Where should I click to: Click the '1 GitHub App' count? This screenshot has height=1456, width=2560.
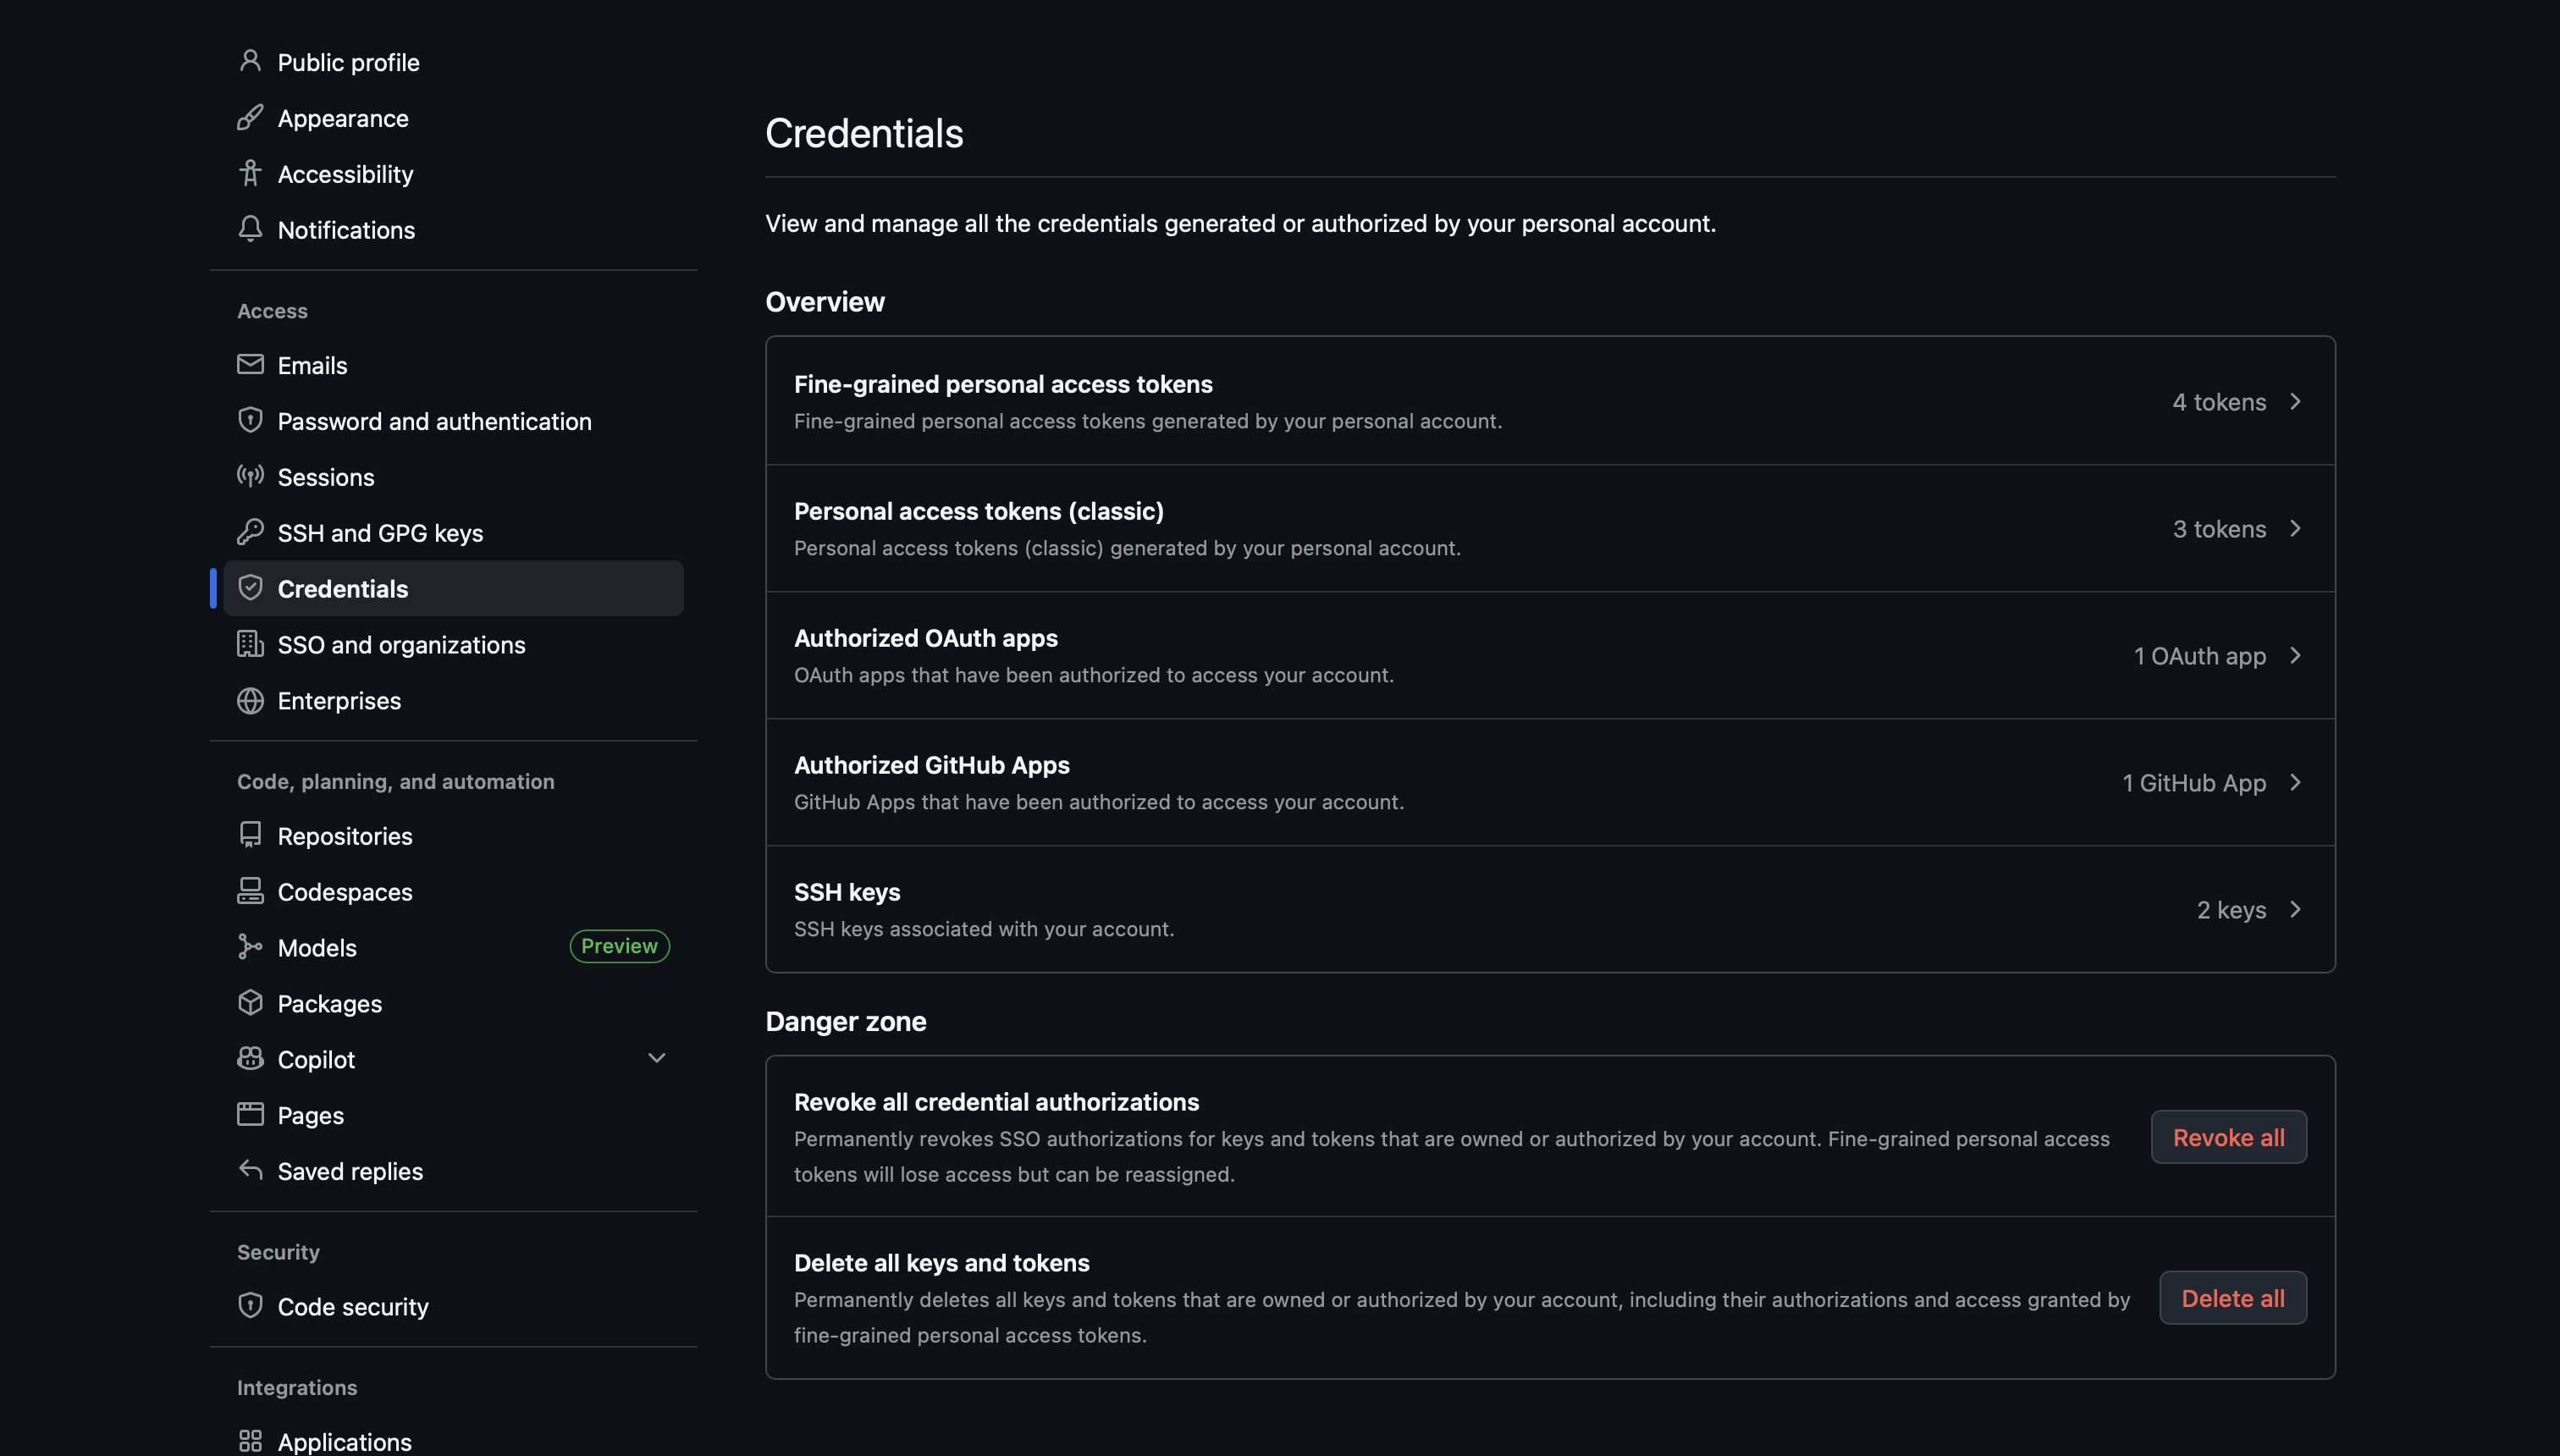point(2194,783)
